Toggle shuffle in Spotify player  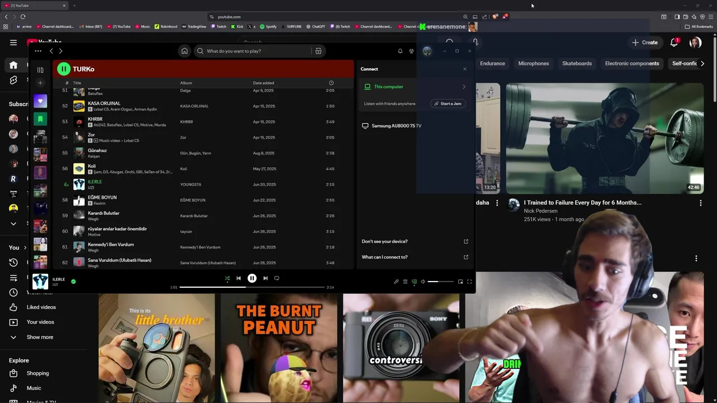point(227,278)
